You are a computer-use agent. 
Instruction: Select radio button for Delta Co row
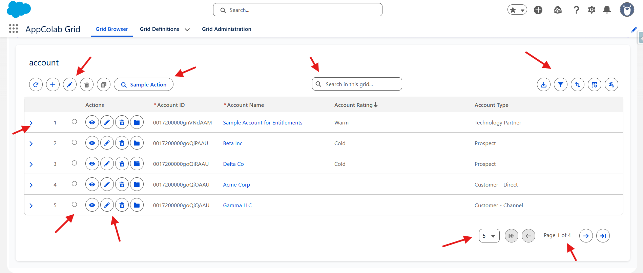[x=75, y=163]
